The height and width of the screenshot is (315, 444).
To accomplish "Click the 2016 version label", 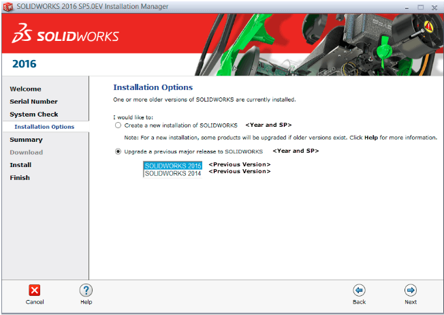I will pyautogui.click(x=25, y=64).
